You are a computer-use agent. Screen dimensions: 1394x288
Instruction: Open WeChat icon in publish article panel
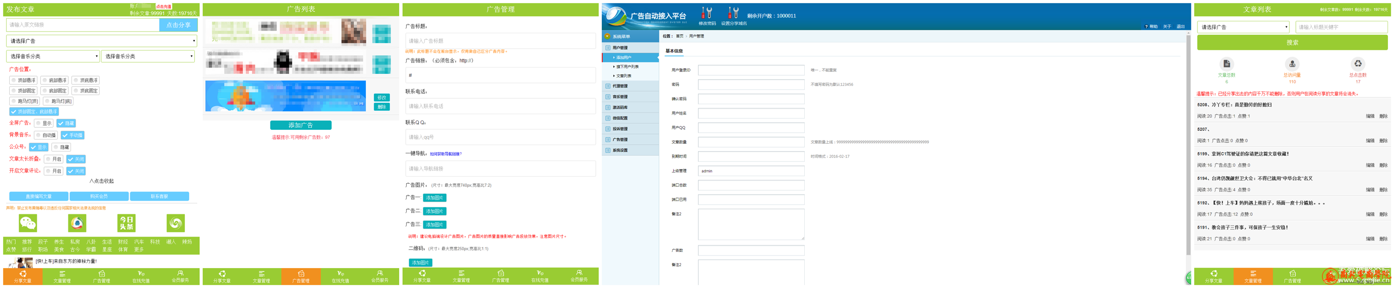(x=27, y=223)
